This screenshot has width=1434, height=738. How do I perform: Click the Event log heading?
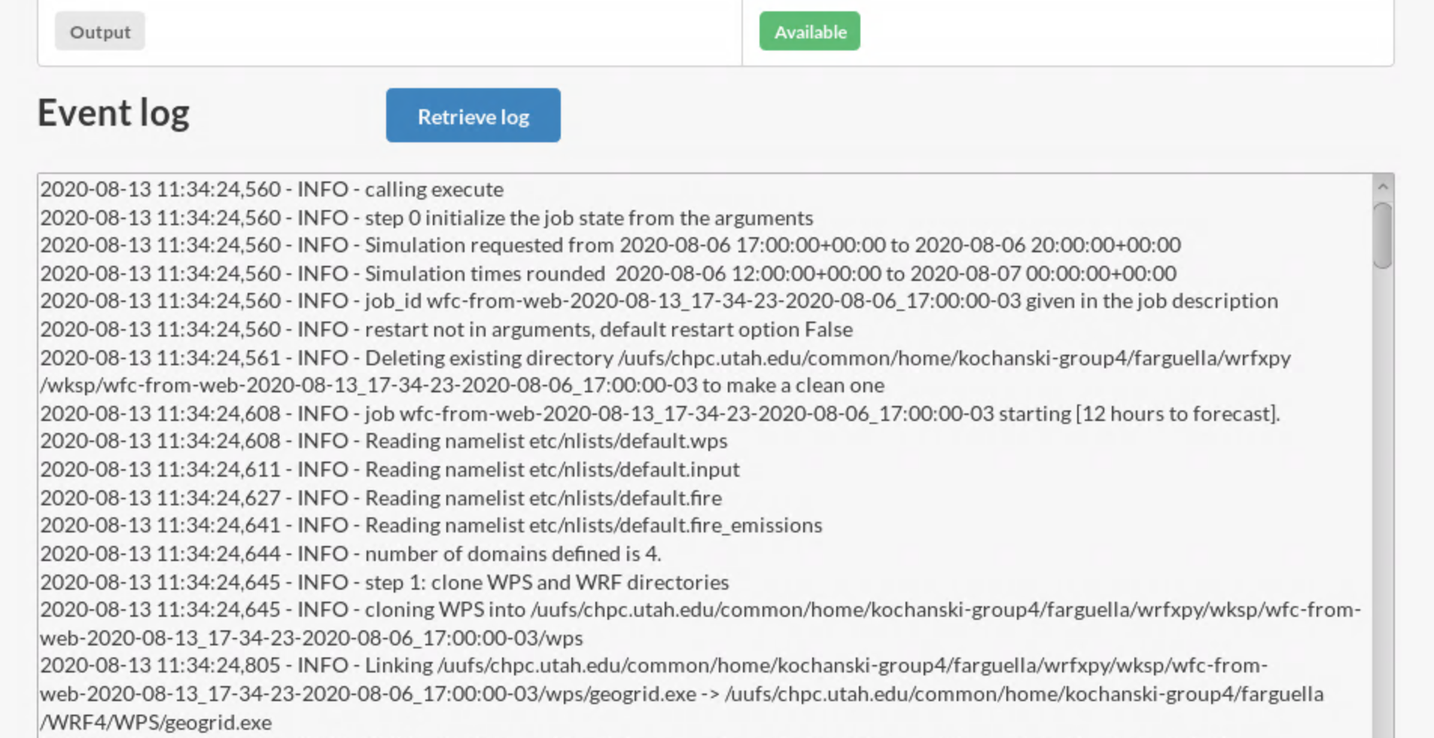tap(114, 113)
